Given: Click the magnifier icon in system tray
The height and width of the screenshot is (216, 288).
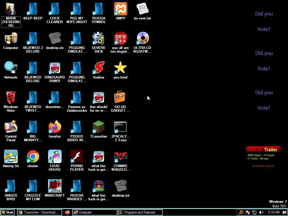Looking at the screenshot, I should 241,212.
